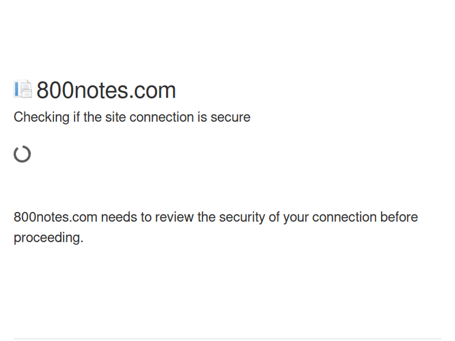Click the word "secure" in the subheading

pos(231,117)
